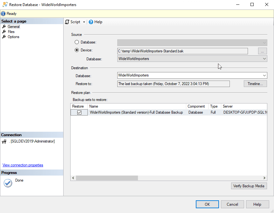Image resolution: width=274 pixels, height=213 pixels.
Task: Click Verify Backup Media button
Action: [249, 186]
